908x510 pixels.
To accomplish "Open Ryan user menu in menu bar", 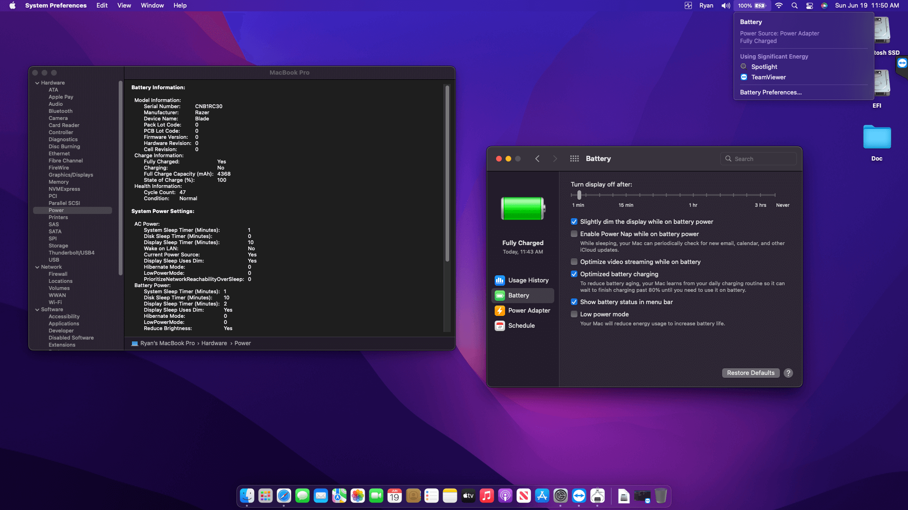I will (706, 6).
